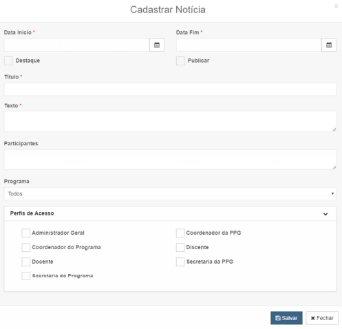Check Coordenador da PPG profile
Image resolution: width=342 pixels, height=329 pixels.
point(180,233)
